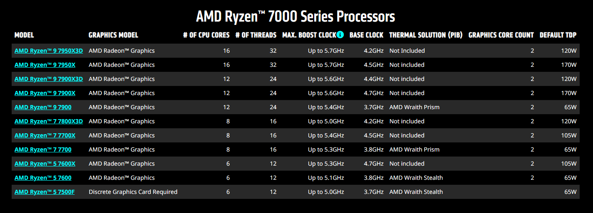Open the AMD Ryzen 5 7500F link
This screenshot has height=213, width=593.
pyautogui.click(x=45, y=192)
